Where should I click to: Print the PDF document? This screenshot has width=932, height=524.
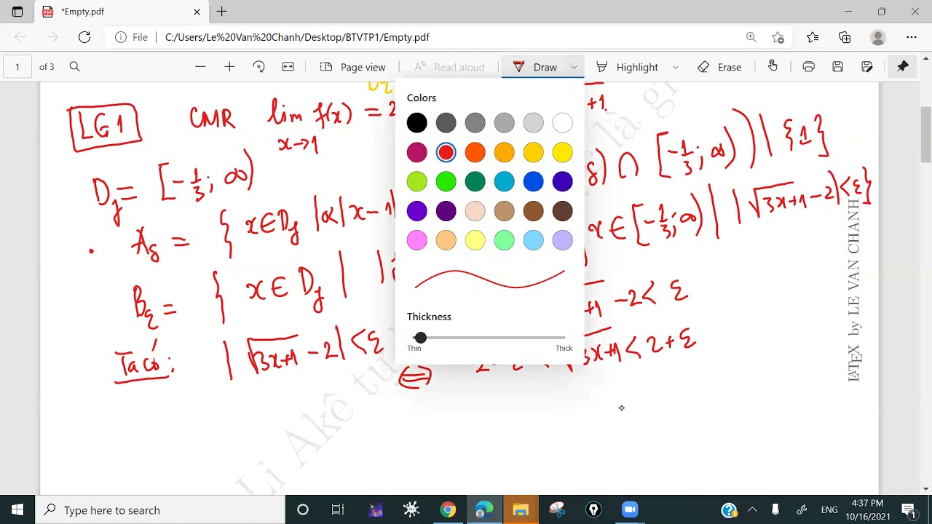pyautogui.click(x=808, y=67)
